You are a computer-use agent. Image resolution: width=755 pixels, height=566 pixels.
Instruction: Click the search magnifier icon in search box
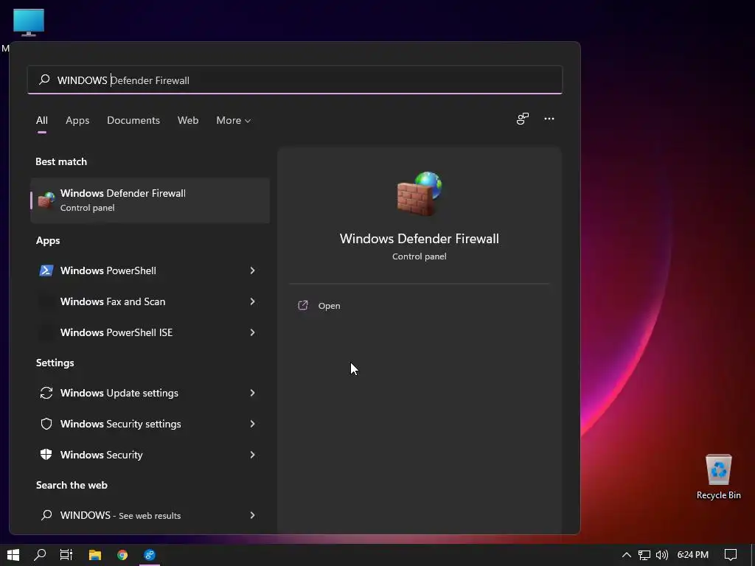click(44, 80)
